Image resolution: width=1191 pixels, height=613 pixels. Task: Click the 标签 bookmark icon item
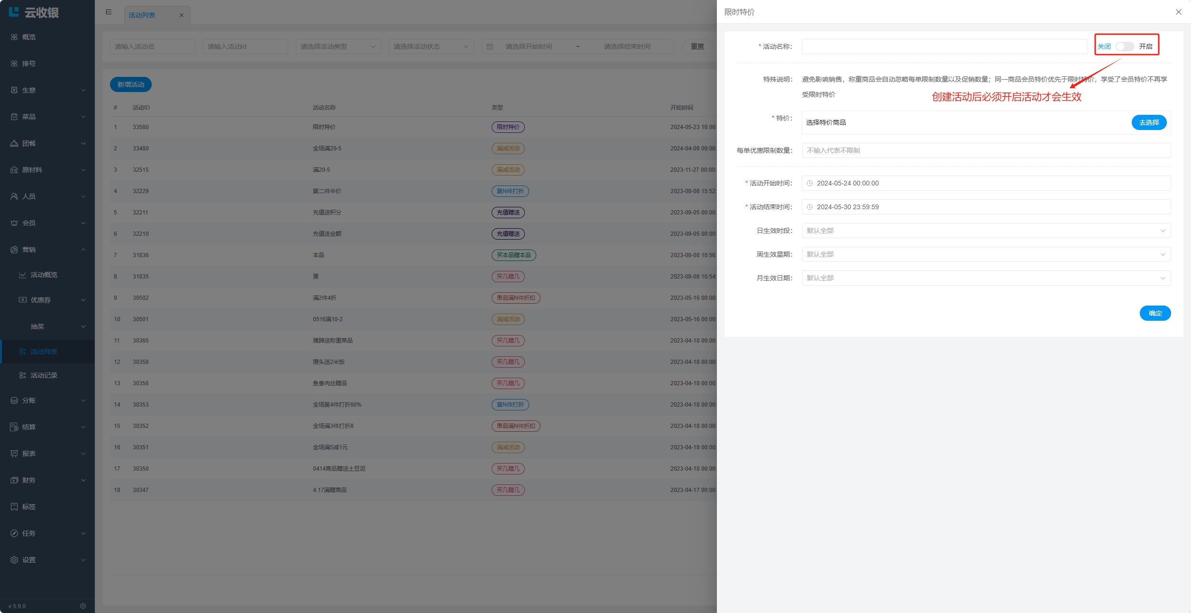click(x=14, y=507)
